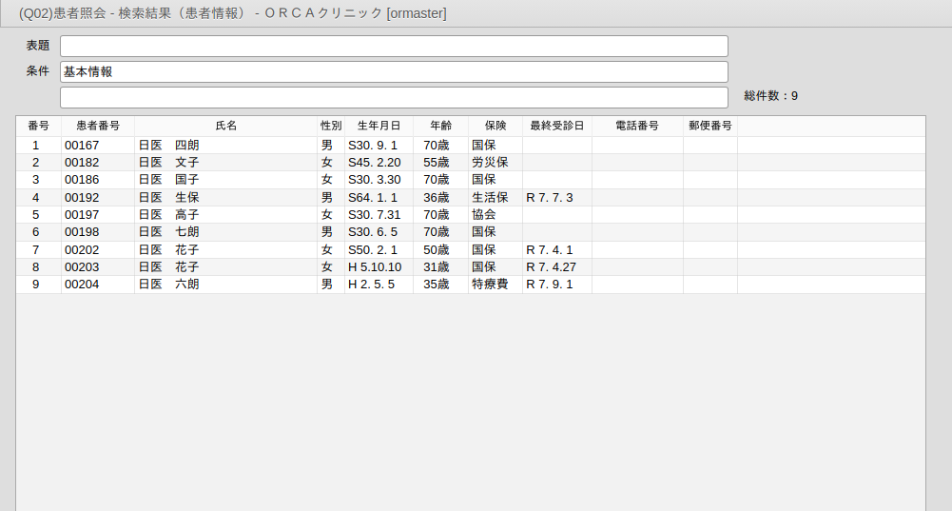
Task: Click the 氏名 column header
Action: click(x=225, y=126)
